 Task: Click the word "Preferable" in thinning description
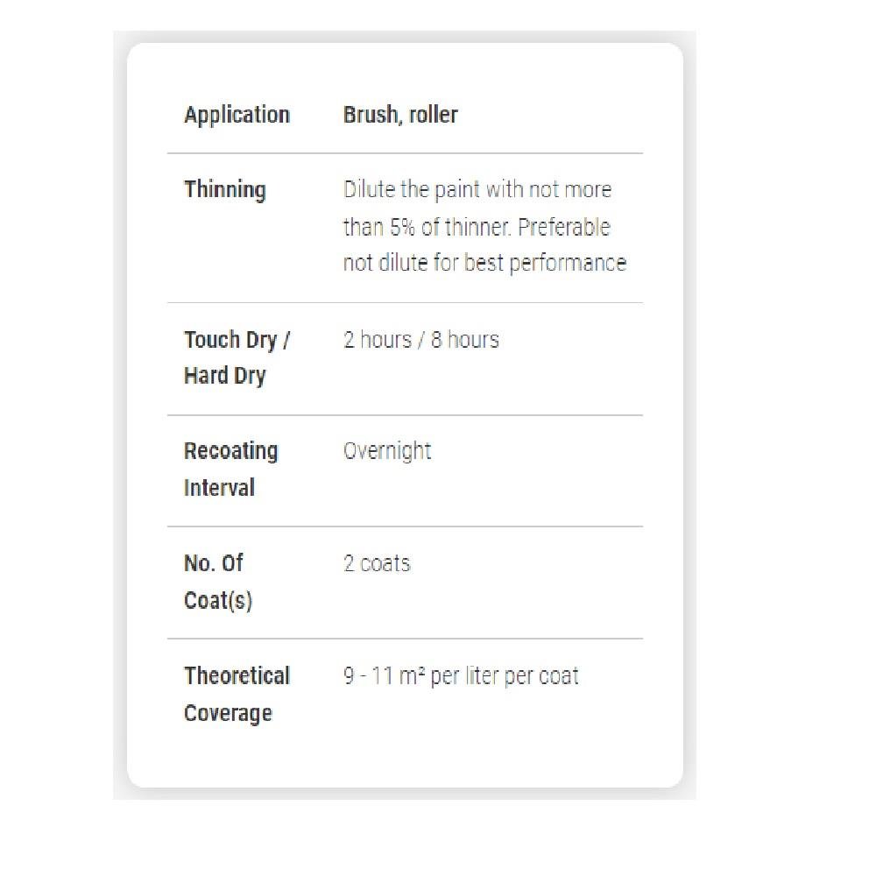pyautogui.click(x=563, y=227)
